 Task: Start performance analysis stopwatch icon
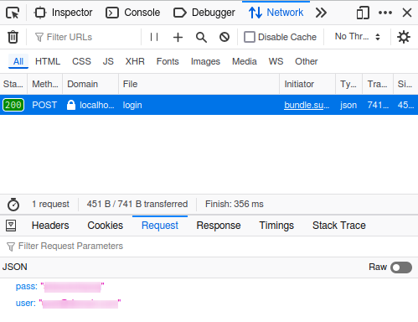click(13, 205)
